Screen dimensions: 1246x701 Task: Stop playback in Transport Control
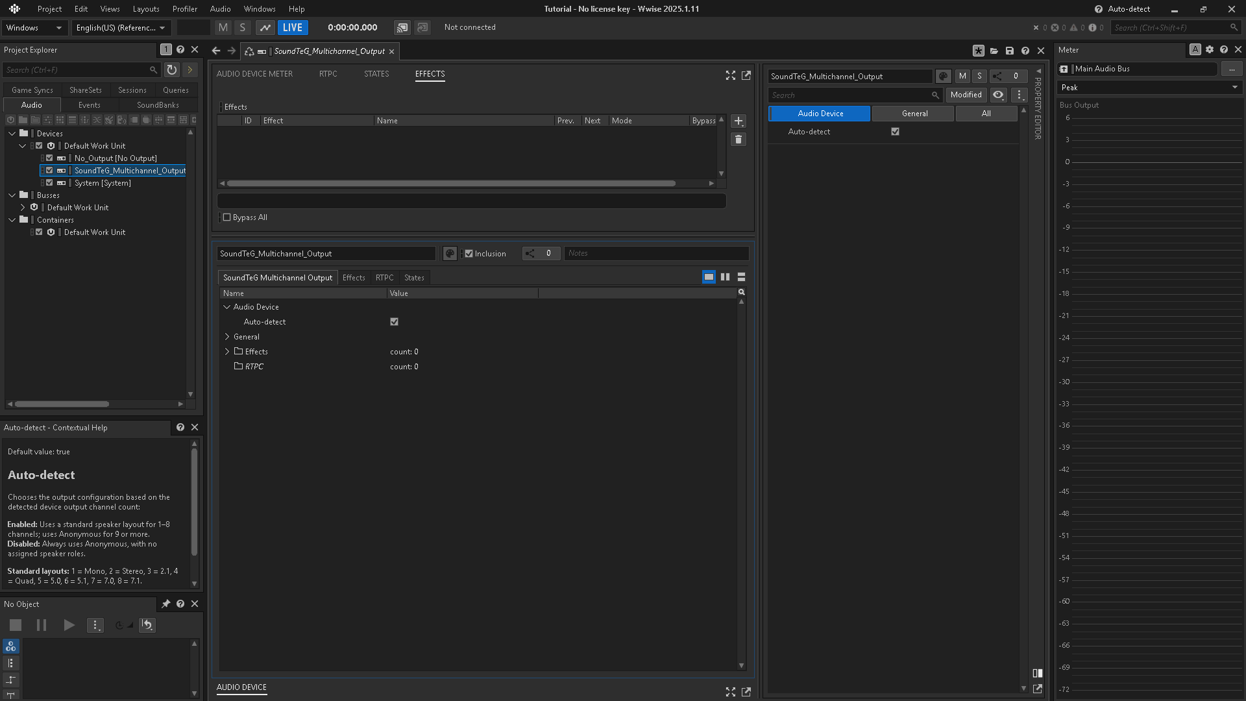coord(16,625)
